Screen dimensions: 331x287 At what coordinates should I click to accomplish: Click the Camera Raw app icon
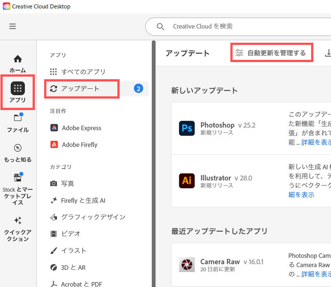[187, 265]
